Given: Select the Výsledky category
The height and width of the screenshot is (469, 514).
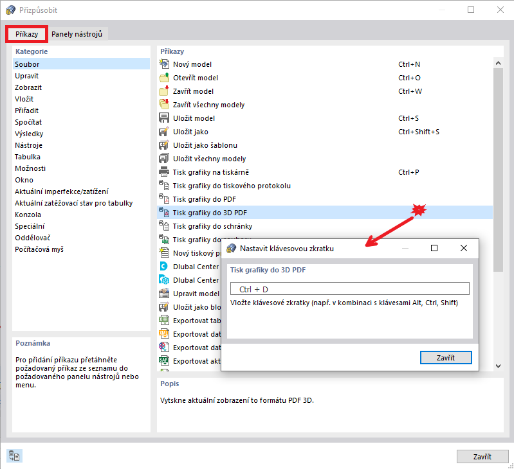Looking at the screenshot, I should [x=81, y=134].
